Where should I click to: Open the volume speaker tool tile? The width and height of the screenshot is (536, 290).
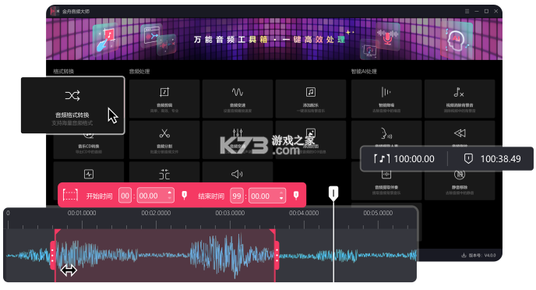coord(238,172)
